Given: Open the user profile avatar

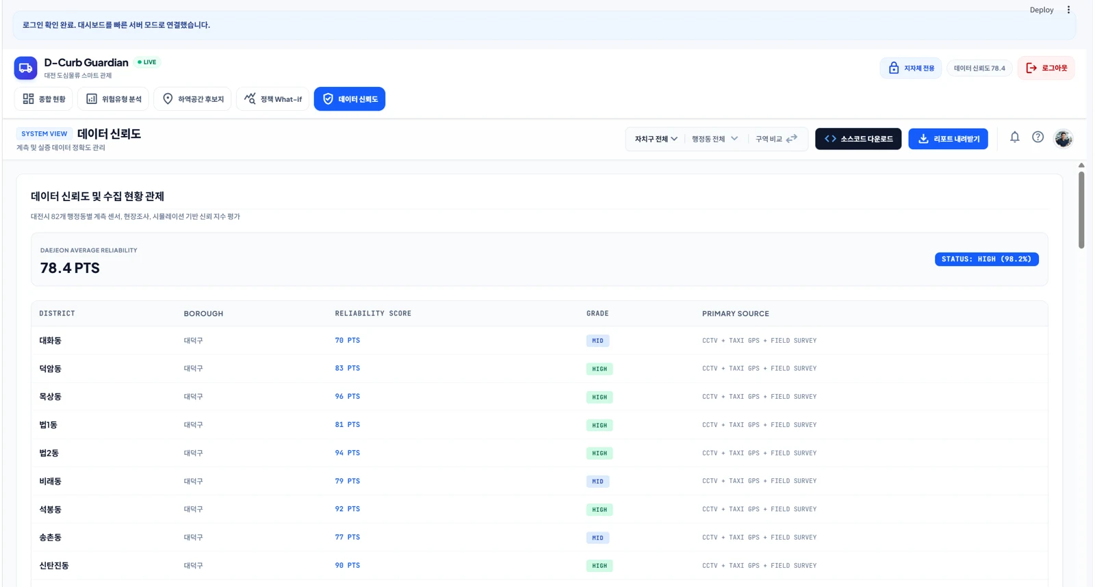Looking at the screenshot, I should (x=1064, y=138).
